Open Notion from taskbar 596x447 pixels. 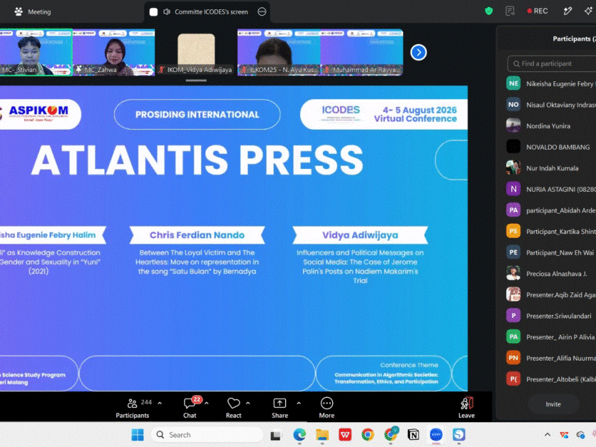tap(413, 435)
